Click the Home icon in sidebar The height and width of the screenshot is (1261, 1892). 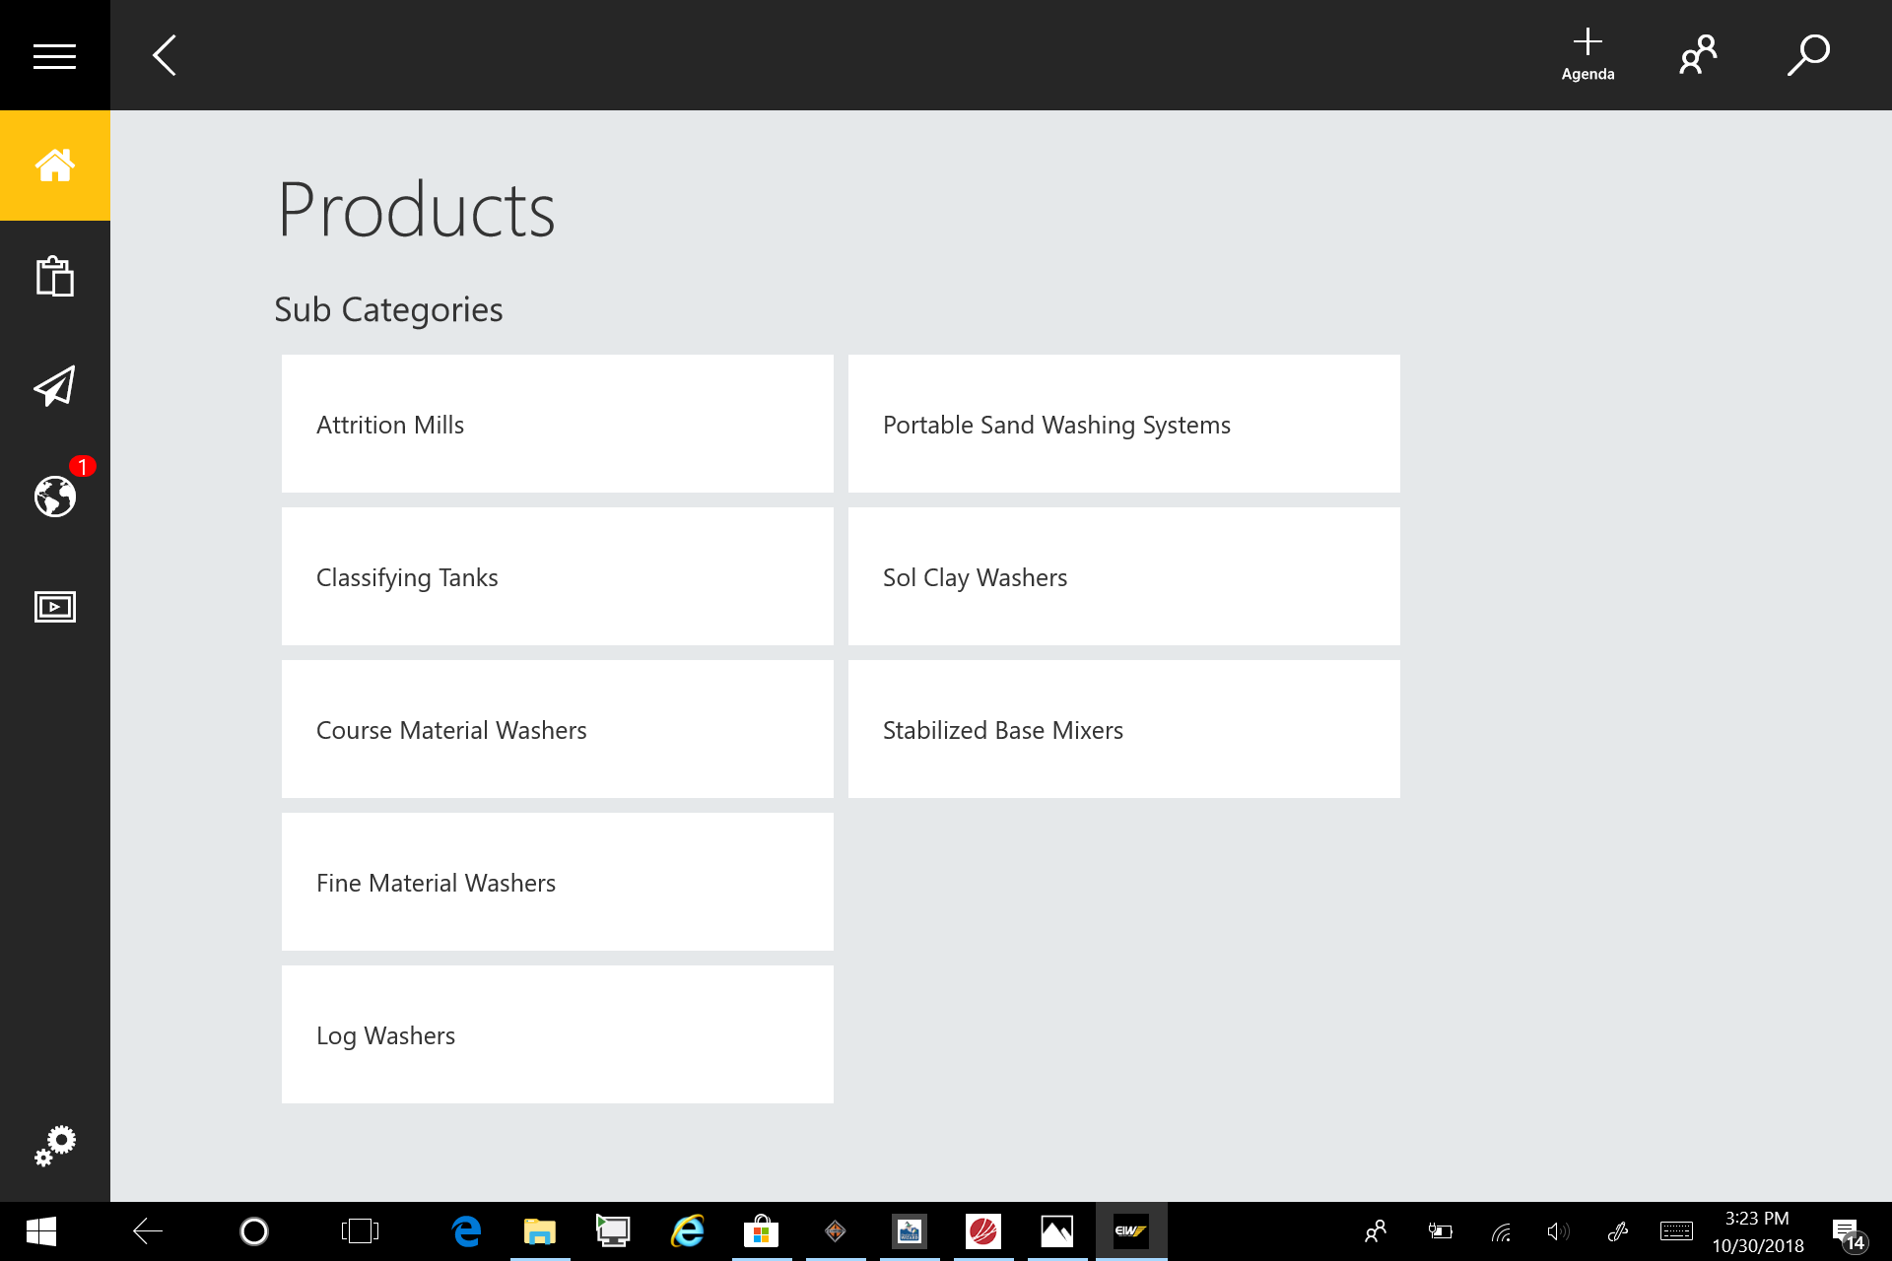coord(54,166)
